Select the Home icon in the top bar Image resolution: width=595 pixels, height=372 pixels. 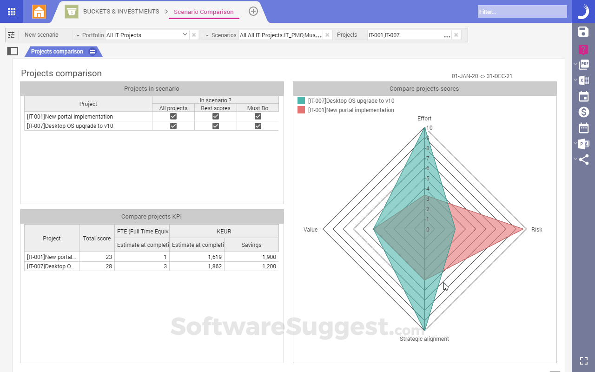39,11
